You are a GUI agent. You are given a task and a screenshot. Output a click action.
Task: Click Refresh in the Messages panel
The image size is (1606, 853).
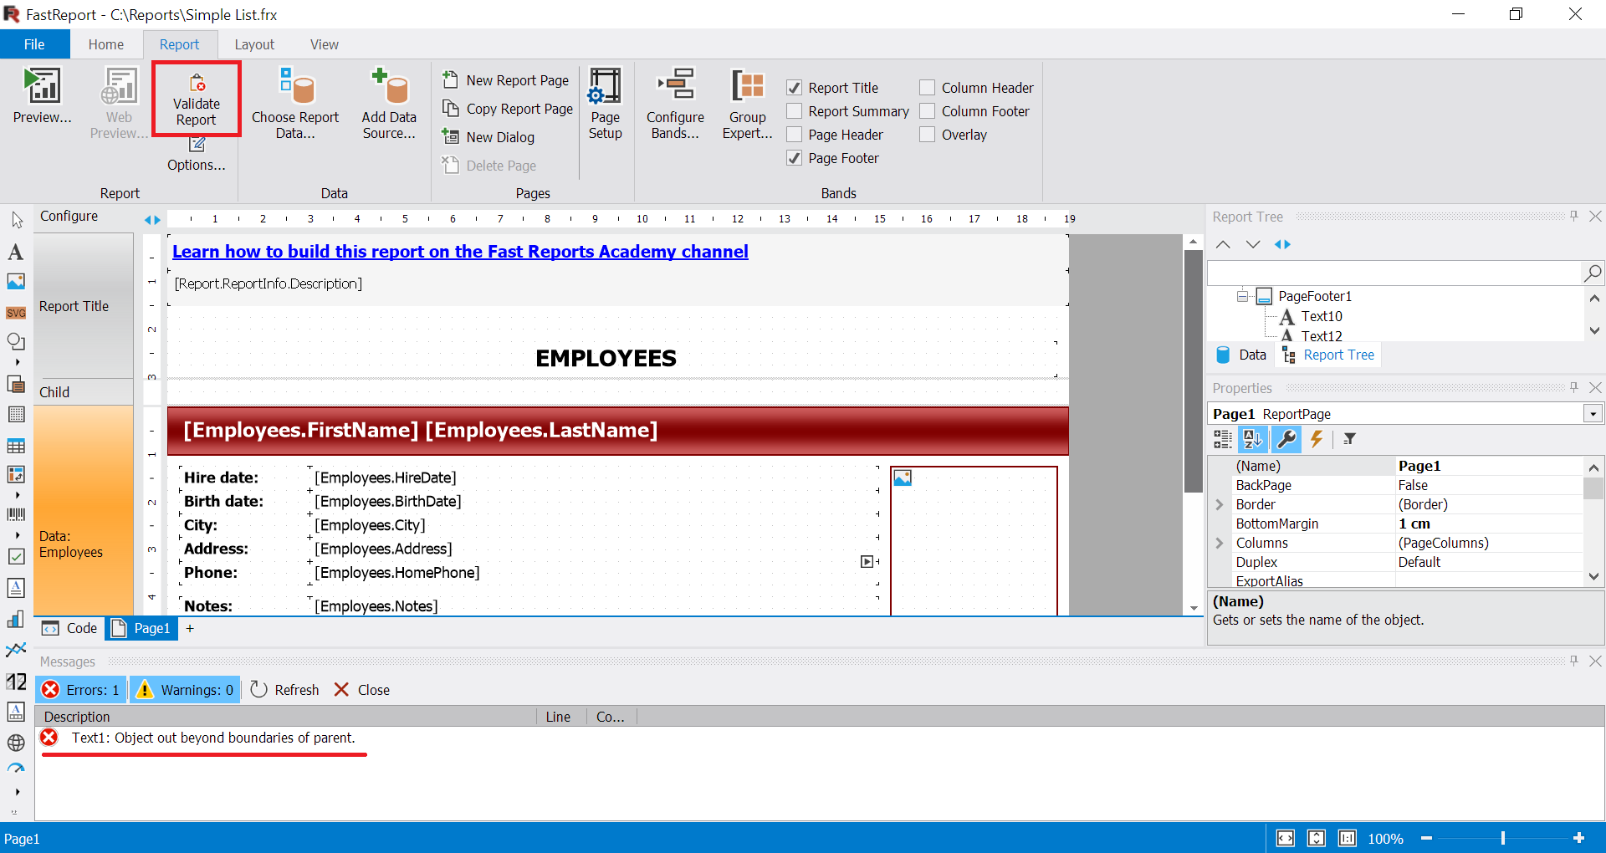click(285, 690)
